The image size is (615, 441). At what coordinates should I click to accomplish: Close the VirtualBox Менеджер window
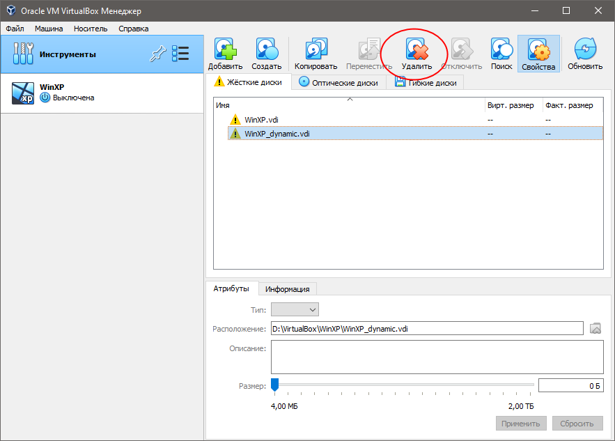598,10
